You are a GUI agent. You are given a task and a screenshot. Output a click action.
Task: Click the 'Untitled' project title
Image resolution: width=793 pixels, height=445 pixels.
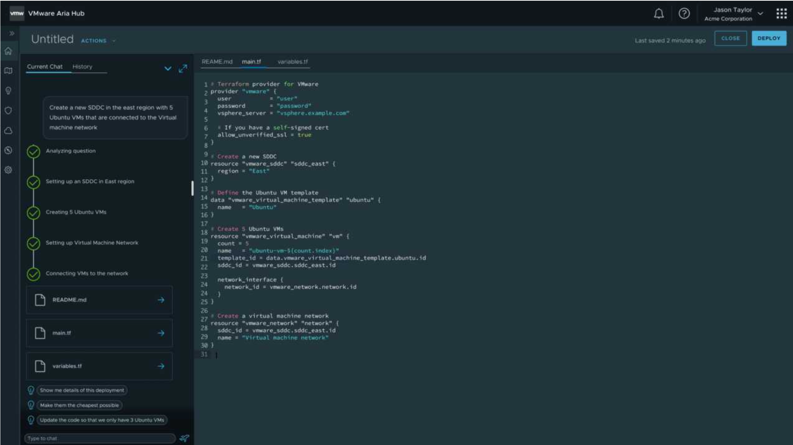(52, 39)
